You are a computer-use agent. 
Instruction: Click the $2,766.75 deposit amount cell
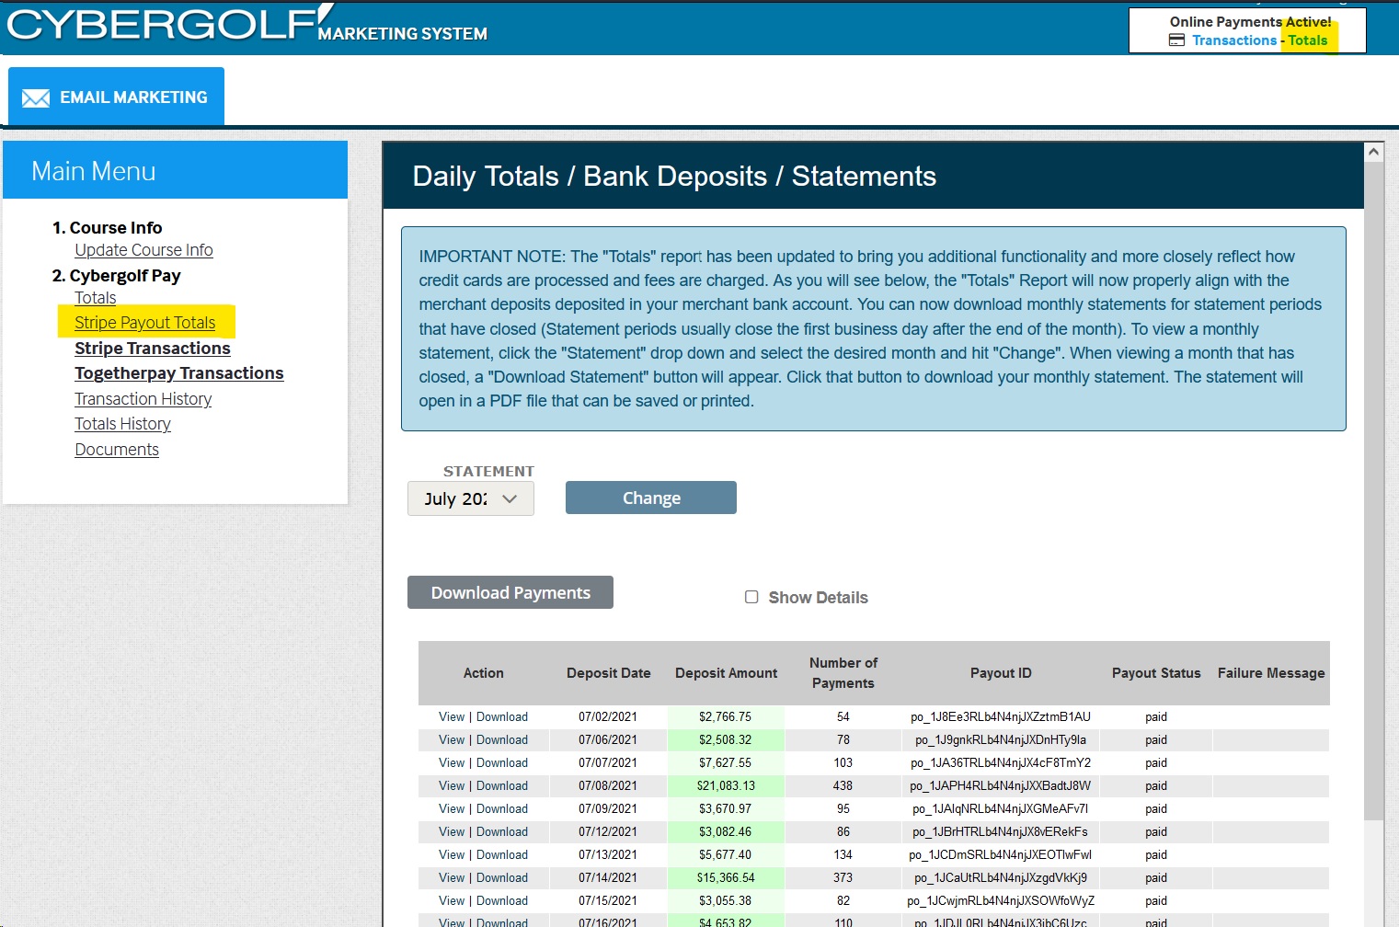point(726,716)
